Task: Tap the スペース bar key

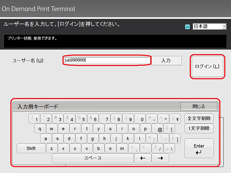Action: (x=93, y=158)
